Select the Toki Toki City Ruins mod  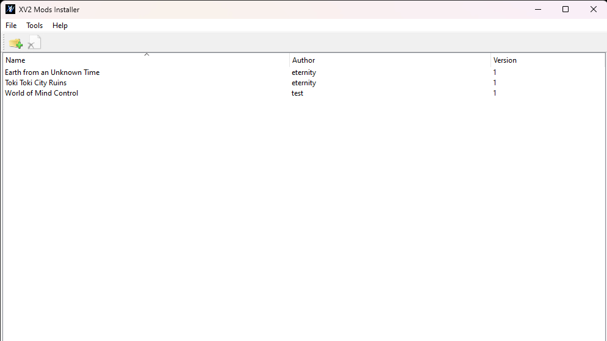tap(35, 83)
